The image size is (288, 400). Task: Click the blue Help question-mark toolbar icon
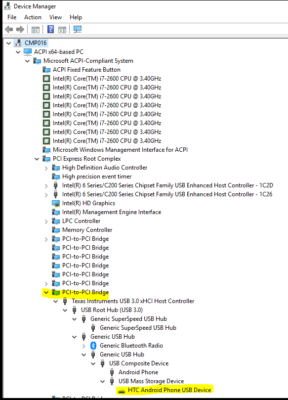click(x=50, y=29)
